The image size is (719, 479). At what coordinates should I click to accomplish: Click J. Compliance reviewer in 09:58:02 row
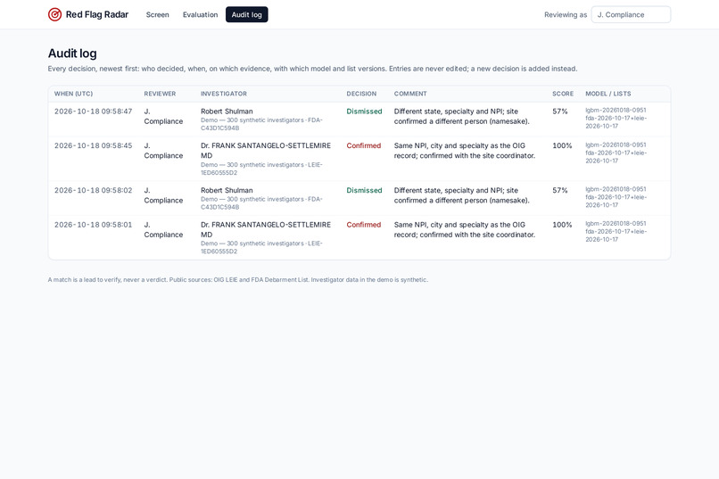click(x=163, y=195)
